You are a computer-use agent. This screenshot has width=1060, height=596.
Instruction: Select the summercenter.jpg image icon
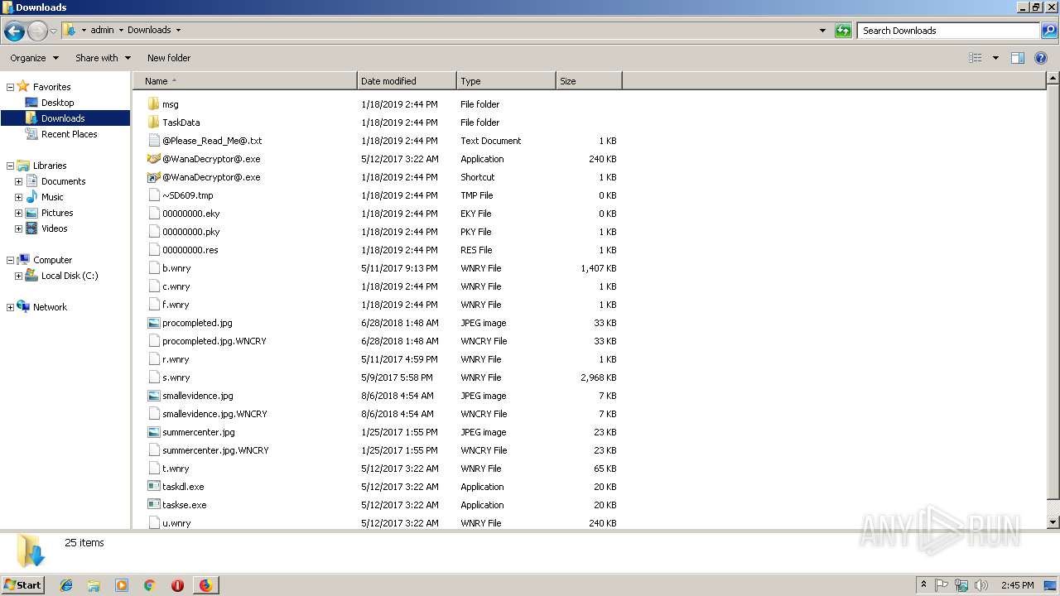click(153, 432)
